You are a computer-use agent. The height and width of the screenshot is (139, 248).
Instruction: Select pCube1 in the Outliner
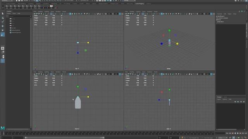(14, 28)
